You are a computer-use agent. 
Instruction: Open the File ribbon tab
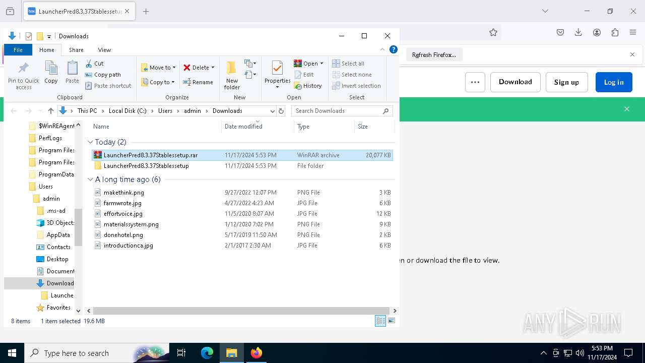pyautogui.click(x=18, y=50)
